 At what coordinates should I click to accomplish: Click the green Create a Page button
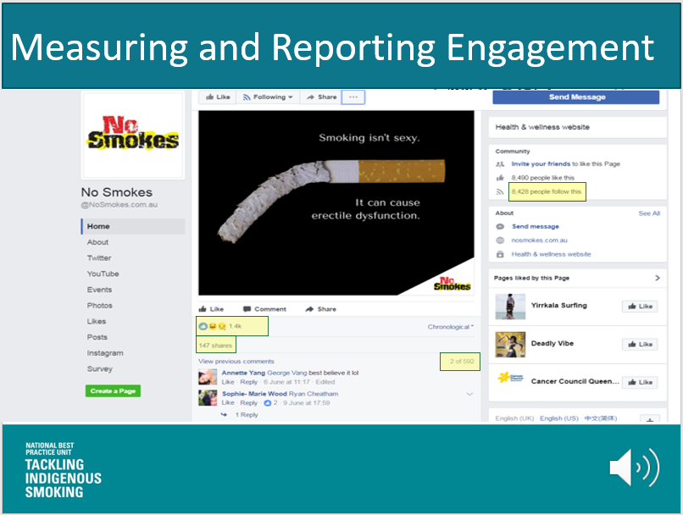pyautogui.click(x=113, y=391)
